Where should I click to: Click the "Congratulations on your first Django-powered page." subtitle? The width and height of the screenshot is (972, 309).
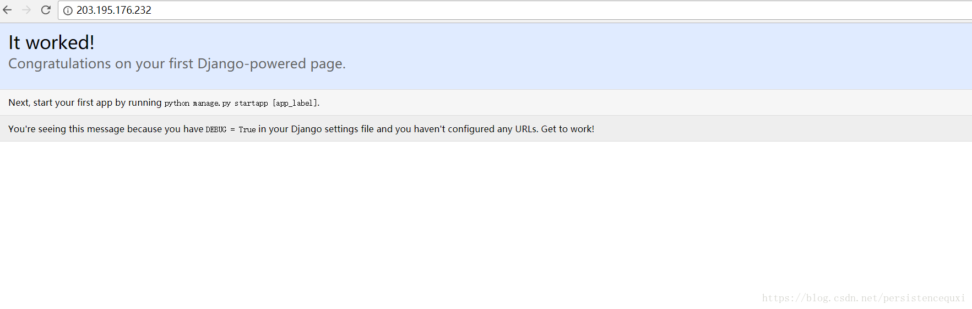[177, 64]
